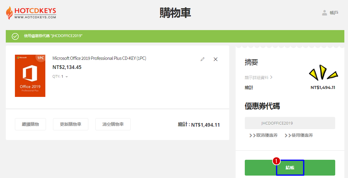Click the 優惠券代碼 heading
This screenshot has height=178, width=348.
click(x=262, y=106)
